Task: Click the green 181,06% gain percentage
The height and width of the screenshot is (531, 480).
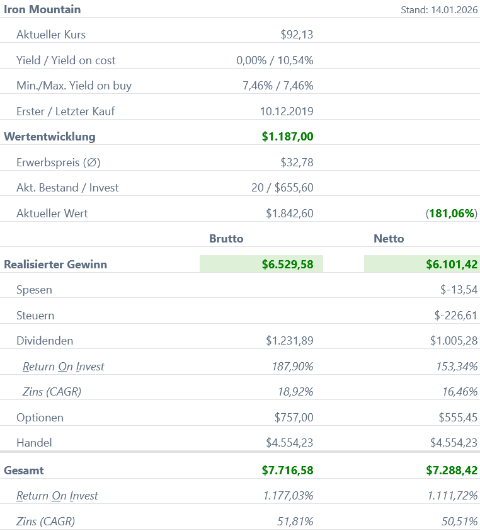Action: [x=452, y=214]
